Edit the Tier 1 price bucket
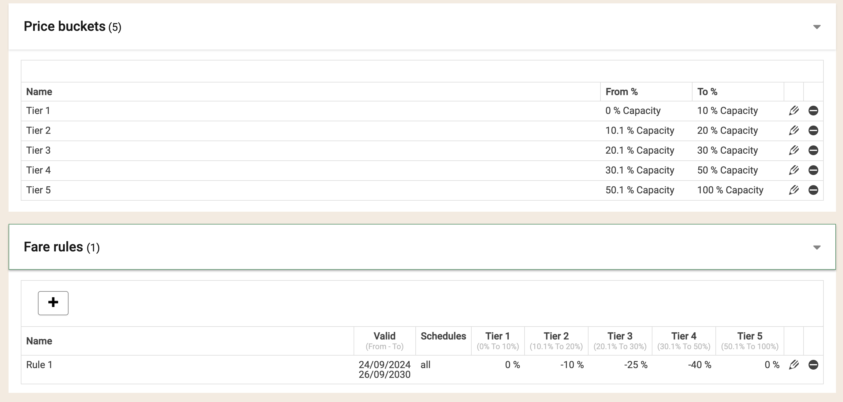The image size is (843, 402). [793, 111]
